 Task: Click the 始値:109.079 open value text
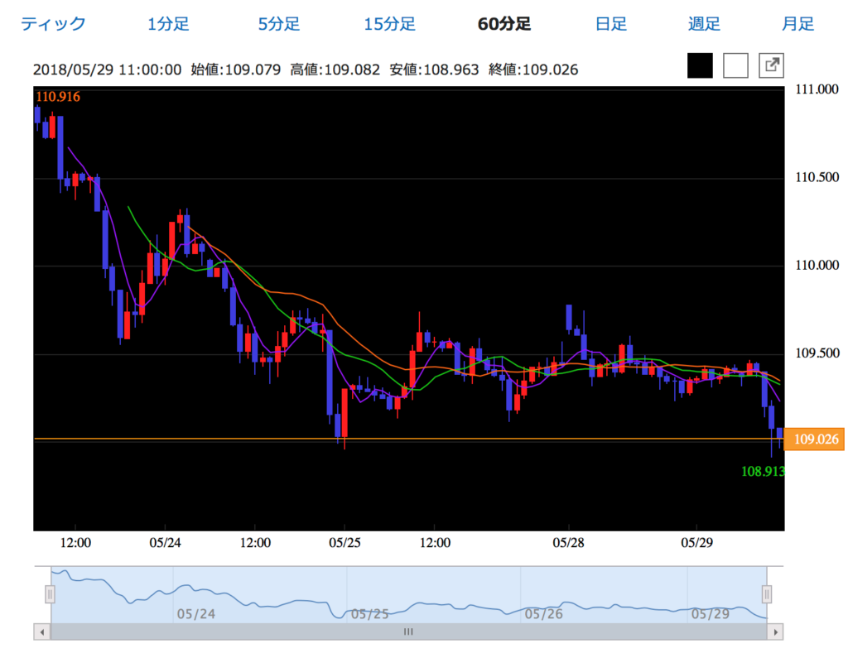(x=236, y=70)
